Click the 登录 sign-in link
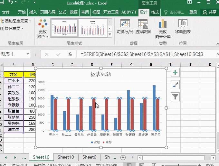This screenshot has height=166, width=219. point(193,12)
